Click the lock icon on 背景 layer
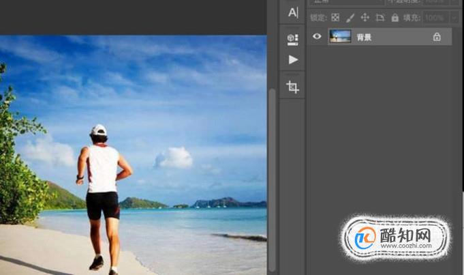This screenshot has height=275, width=464. [437, 37]
